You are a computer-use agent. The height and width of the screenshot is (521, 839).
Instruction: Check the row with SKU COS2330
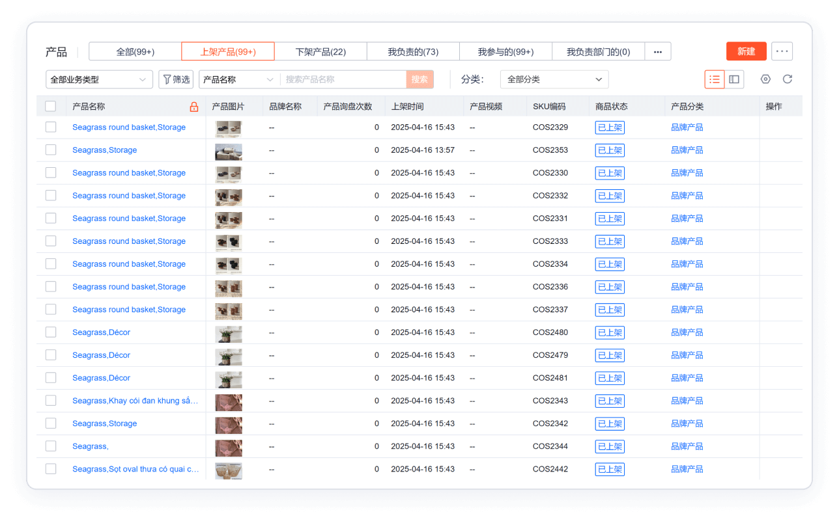pos(51,173)
